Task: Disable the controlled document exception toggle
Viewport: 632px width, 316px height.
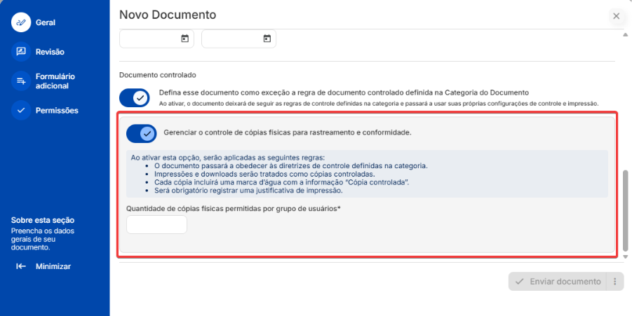Action: click(x=135, y=98)
